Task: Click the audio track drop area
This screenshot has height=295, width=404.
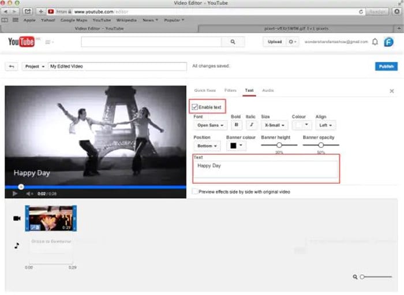Action: (51, 251)
